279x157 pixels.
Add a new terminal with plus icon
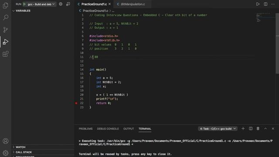coord(243,129)
